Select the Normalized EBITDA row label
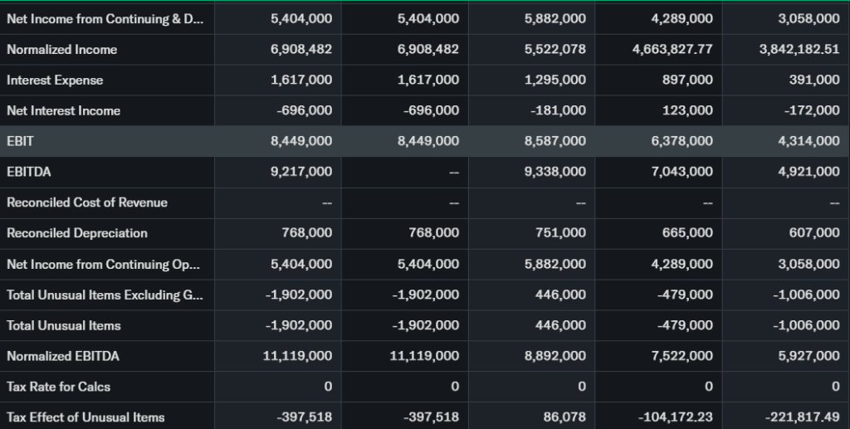 coord(63,356)
